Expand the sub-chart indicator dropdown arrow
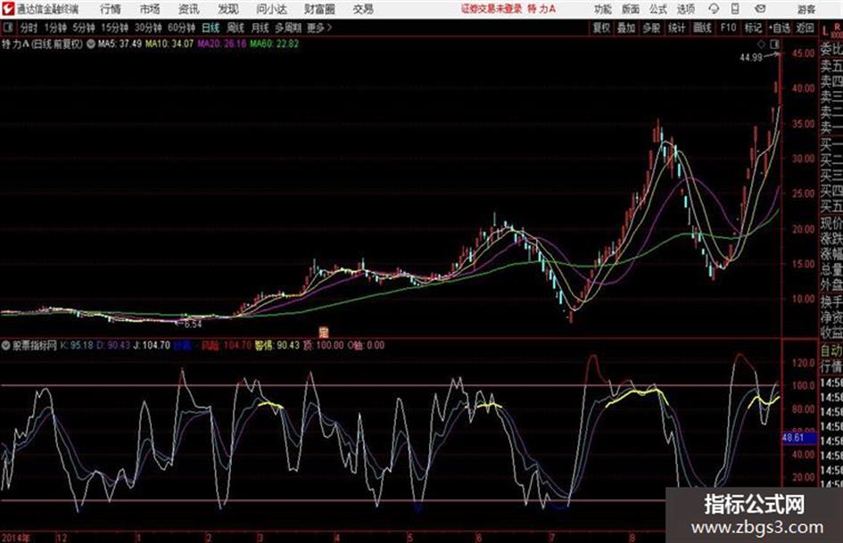The width and height of the screenshot is (843, 543). click(6, 345)
